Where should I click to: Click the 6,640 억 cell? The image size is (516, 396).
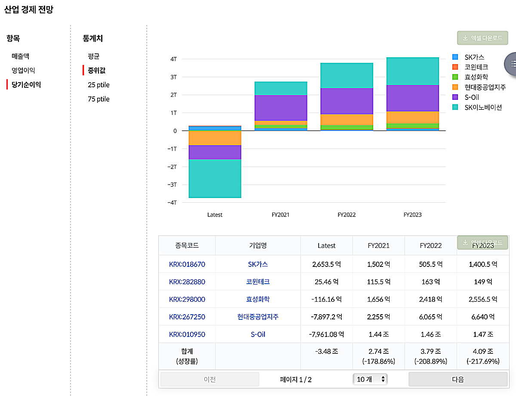tap(482, 317)
